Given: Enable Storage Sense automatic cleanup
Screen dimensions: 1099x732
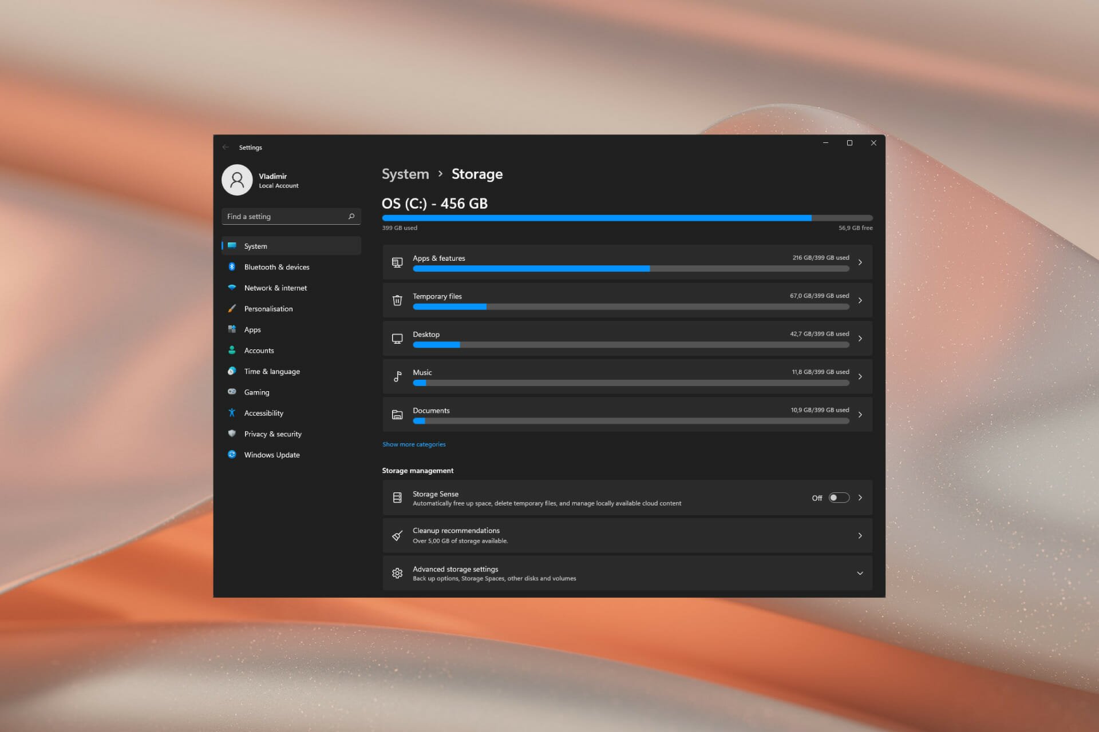Looking at the screenshot, I should pyautogui.click(x=838, y=498).
